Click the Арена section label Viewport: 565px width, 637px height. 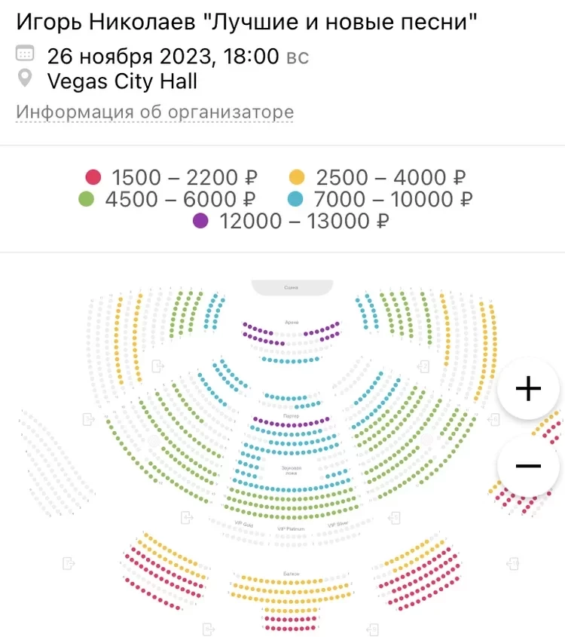click(292, 322)
